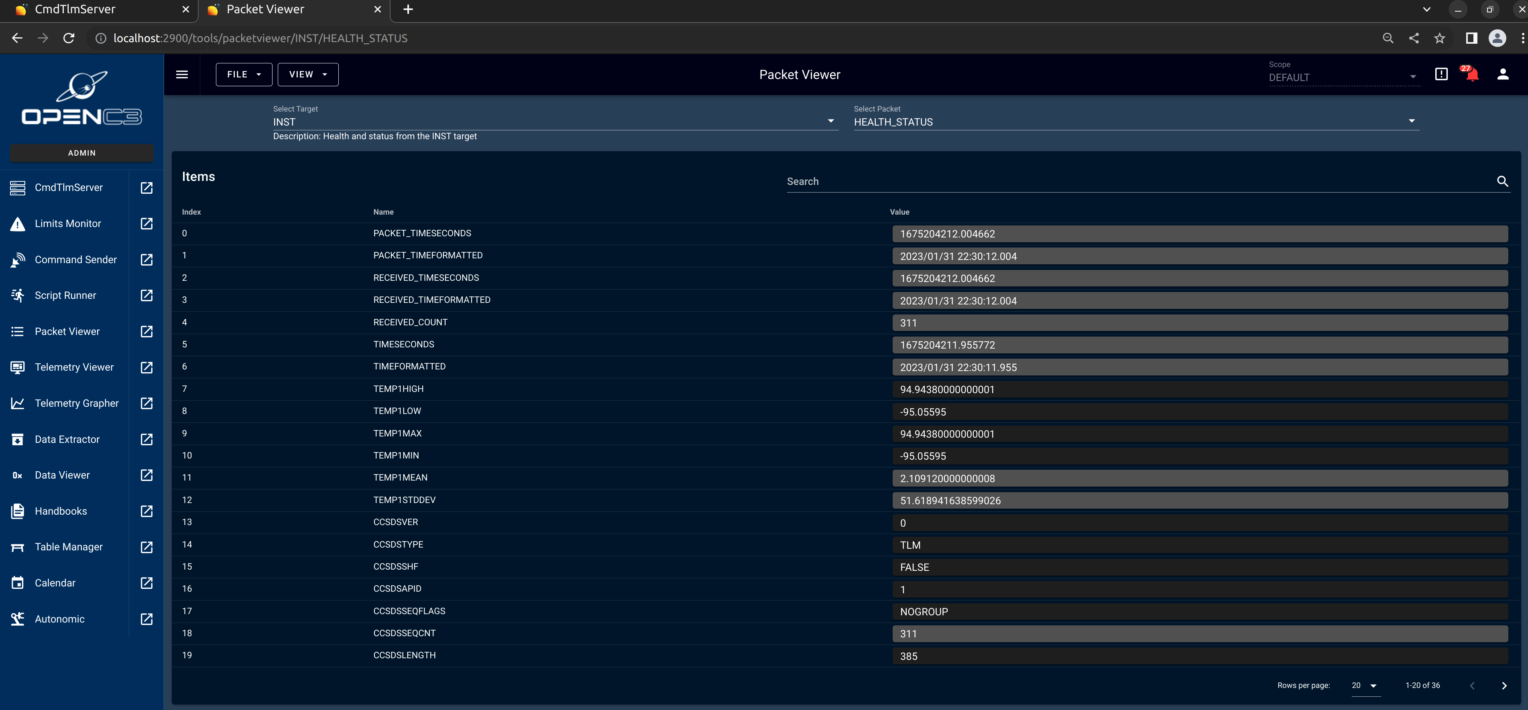This screenshot has height=710, width=1528.
Task: Expand the Select Target dropdown
Action: point(830,122)
